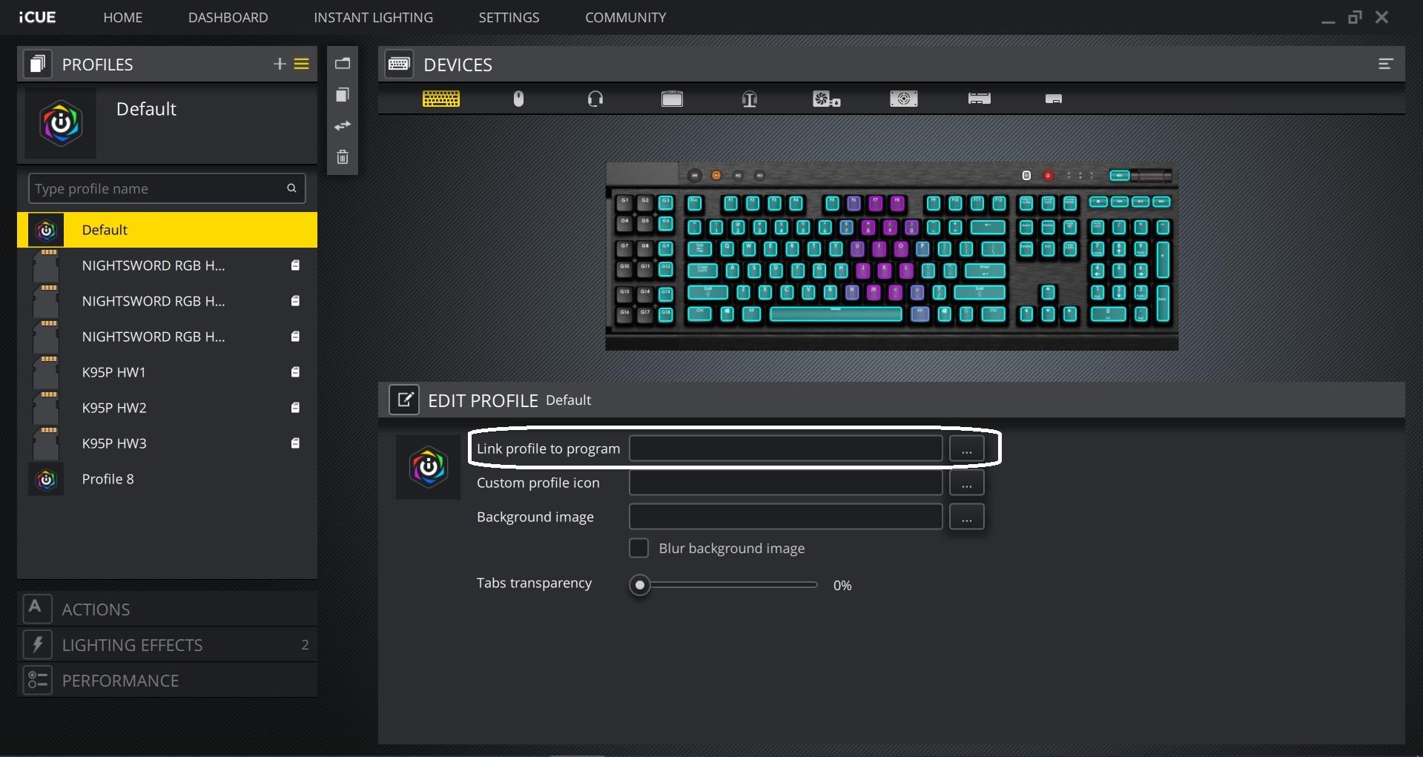Select the cooling fan device icon
The width and height of the screenshot is (1423, 757).
pyautogui.click(x=825, y=98)
